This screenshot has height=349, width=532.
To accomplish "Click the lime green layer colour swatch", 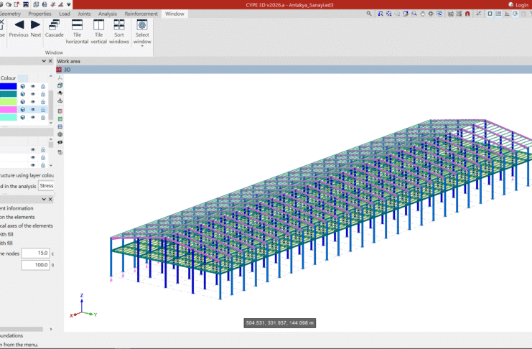I will [x=8, y=102].
